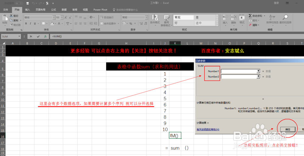Viewport: 304px width, 156px height.
Task: Open the File (文件) tab
Action: 5,10
